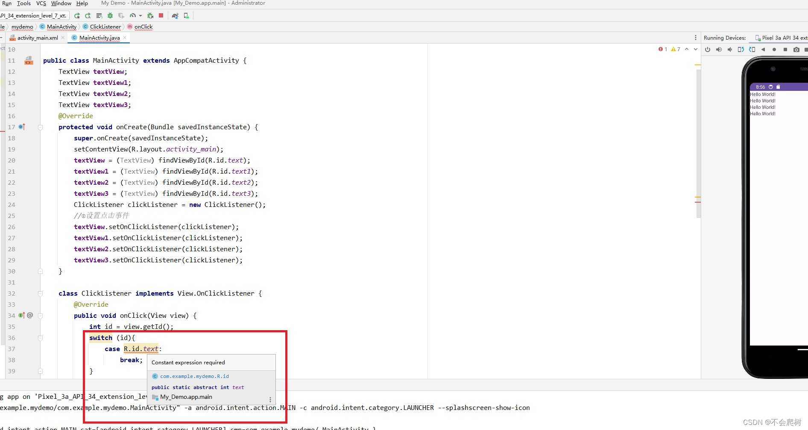Image resolution: width=808 pixels, height=430 pixels.
Task: Click the last Hello World! text in emulator
Action: [763, 113]
